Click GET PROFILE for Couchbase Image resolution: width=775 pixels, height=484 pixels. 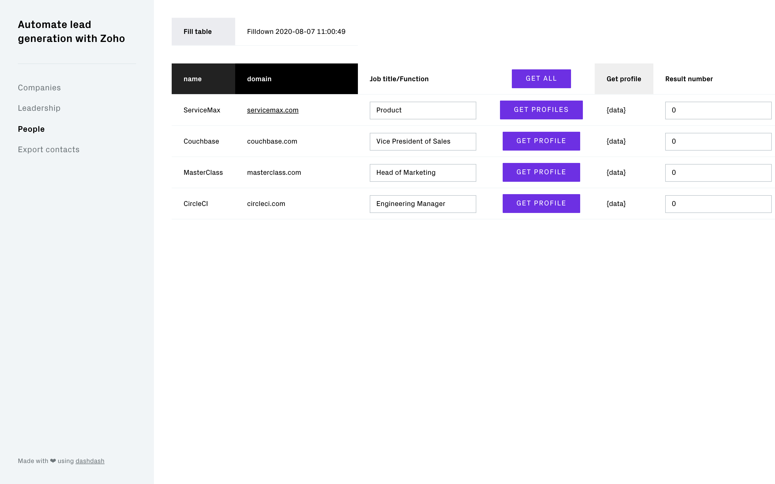541,141
